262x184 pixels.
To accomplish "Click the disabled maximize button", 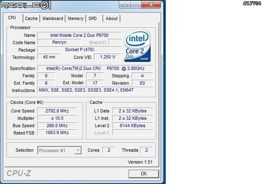I will coord(136,4).
